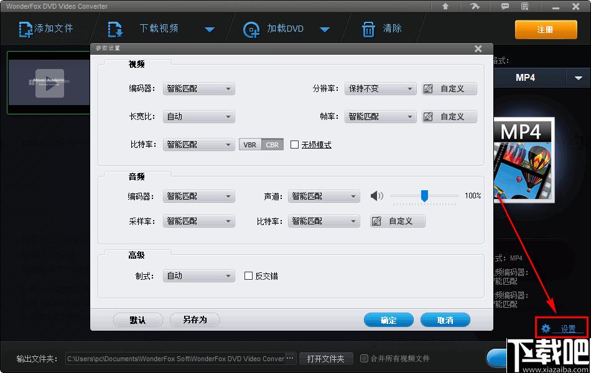Click the browse ellipsis button for output folder
This screenshot has width=591, height=373.
pos(290,358)
